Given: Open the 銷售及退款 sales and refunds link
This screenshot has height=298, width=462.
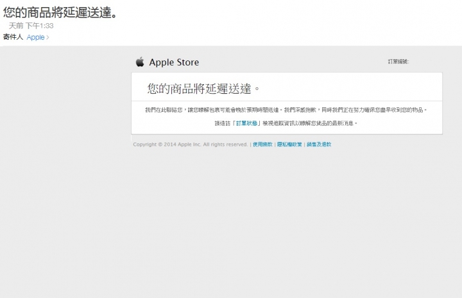Looking at the screenshot, I should click(x=319, y=145).
